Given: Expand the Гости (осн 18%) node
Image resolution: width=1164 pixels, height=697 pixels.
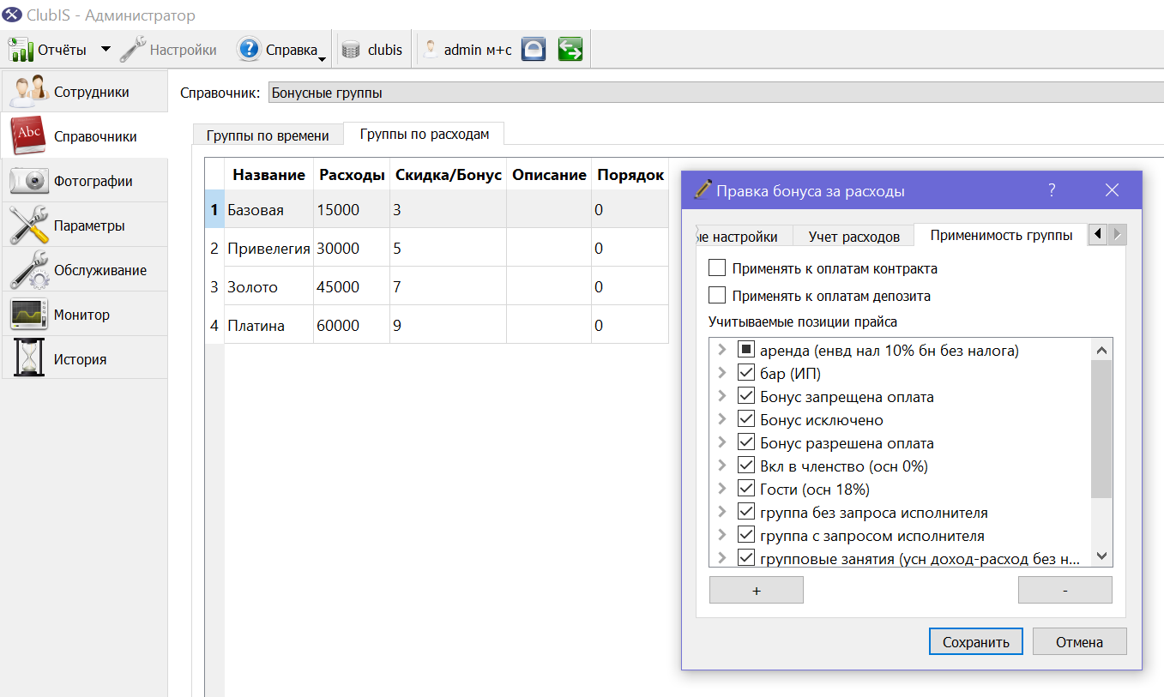Looking at the screenshot, I should (x=721, y=489).
